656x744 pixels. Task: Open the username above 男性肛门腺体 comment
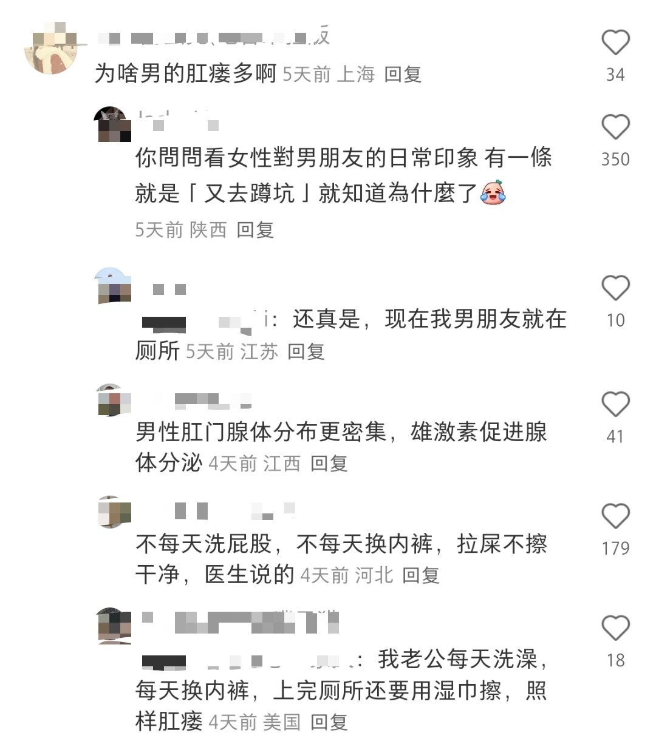tap(200, 401)
